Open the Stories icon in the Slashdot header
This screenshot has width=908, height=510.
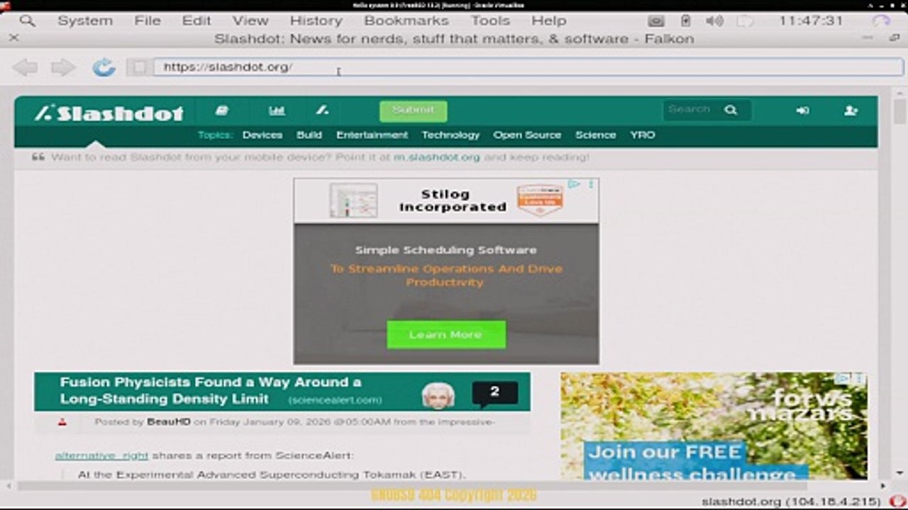(222, 110)
